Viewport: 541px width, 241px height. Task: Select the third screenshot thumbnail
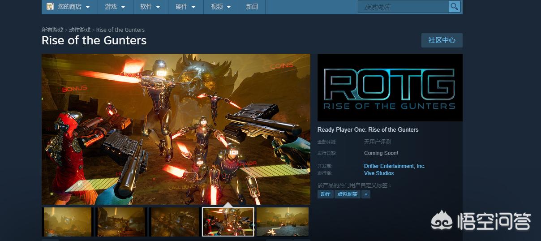[x=175, y=222]
